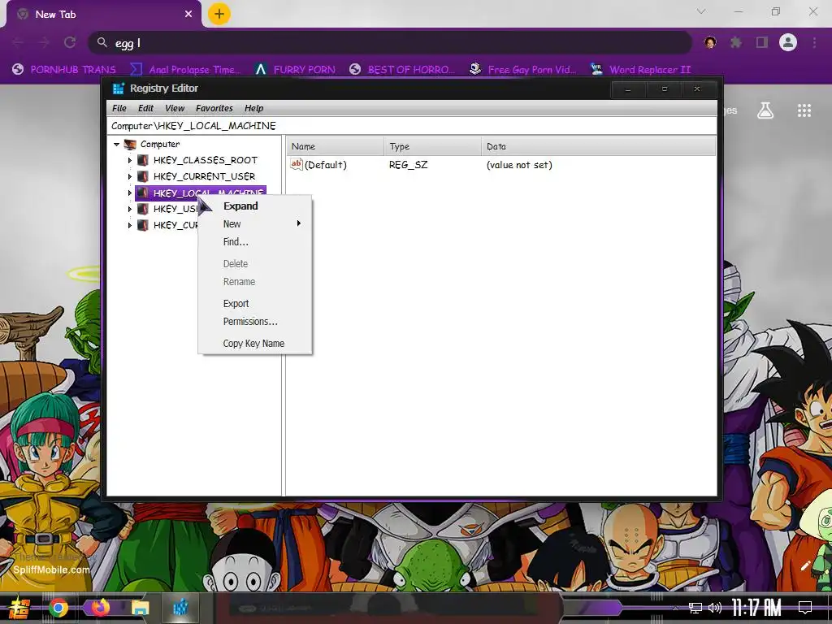Open Chrome's three-dot menu
Image resolution: width=832 pixels, height=624 pixels.
(x=814, y=42)
